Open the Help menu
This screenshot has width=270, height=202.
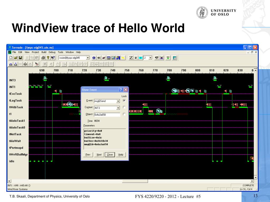(78, 52)
